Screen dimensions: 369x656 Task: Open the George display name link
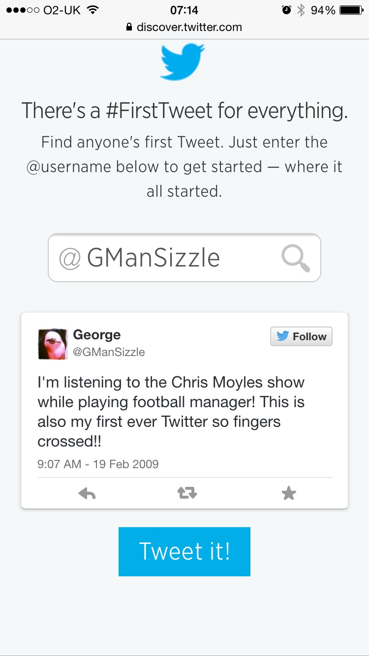coord(97,335)
